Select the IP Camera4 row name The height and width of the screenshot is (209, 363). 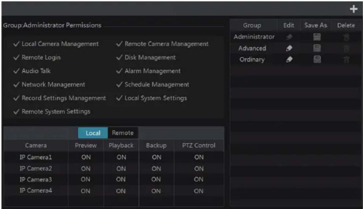tap(36, 191)
